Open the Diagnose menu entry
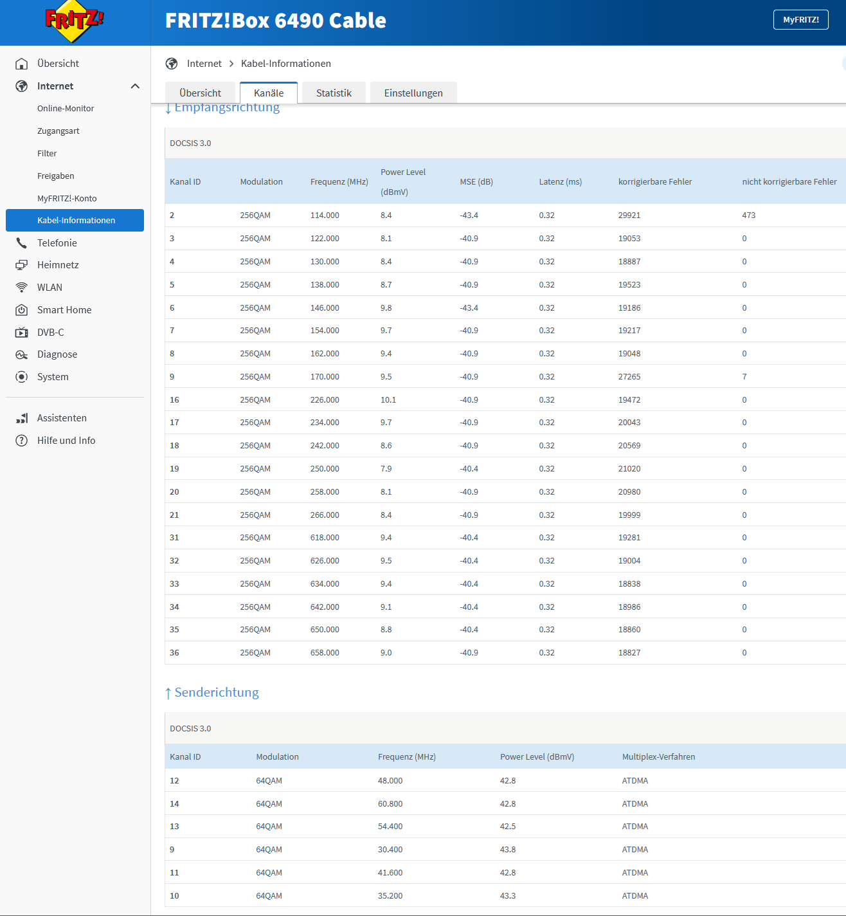 pos(57,354)
